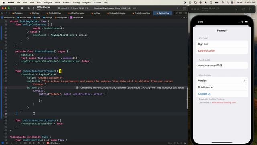Click the Run play button
The height and width of the screenshot is (145, 257).
click(29, 8)
